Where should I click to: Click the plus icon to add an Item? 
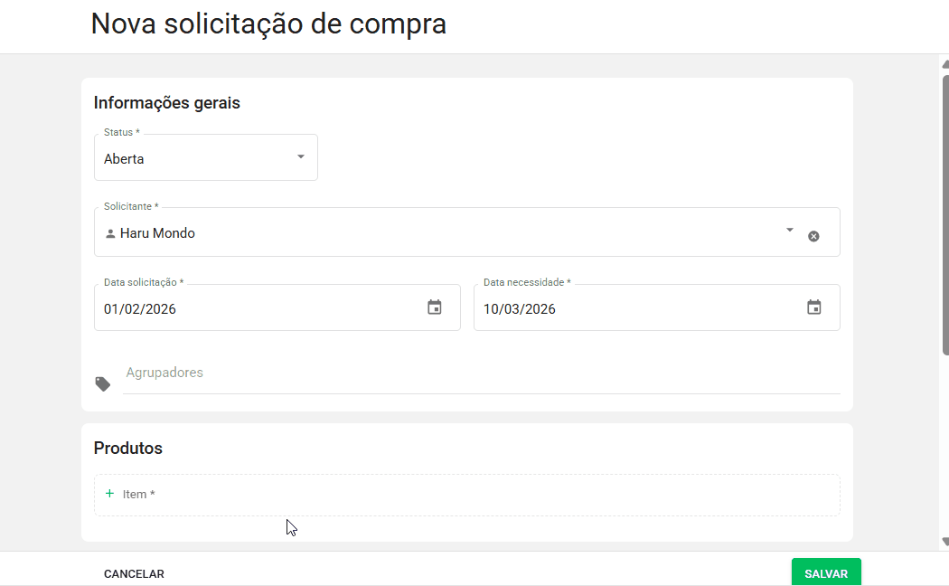[x=110, y=494]
